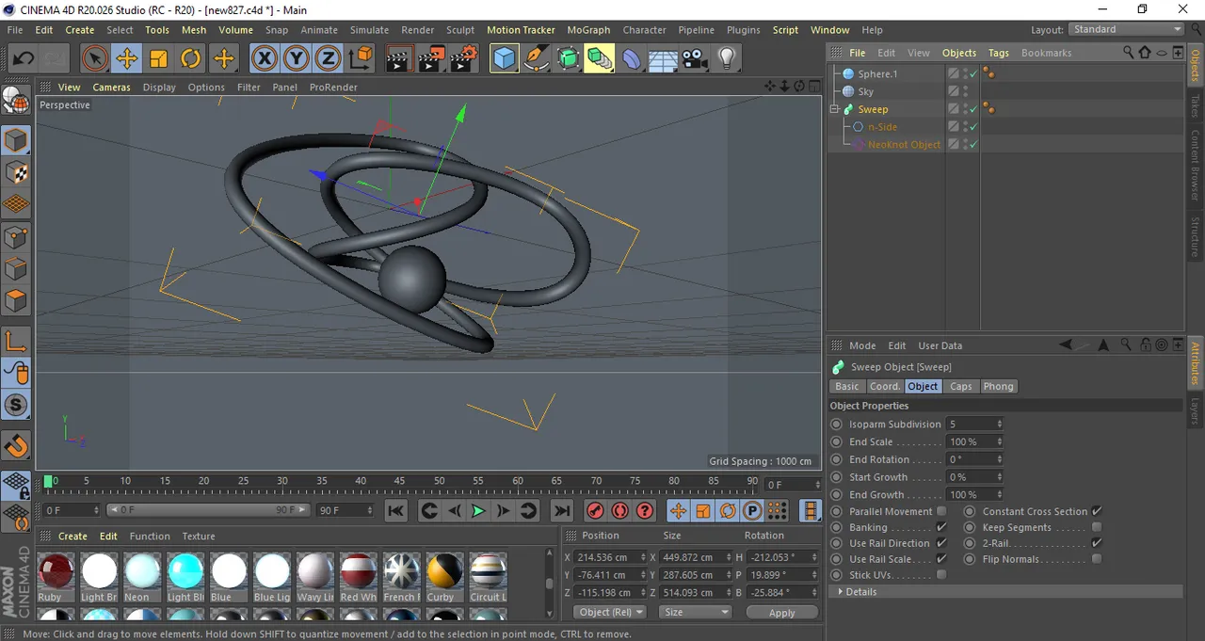Select the NeoKnot Object in hierarchy
This screenshot has width=1205, height=641.
pos(904,145)
